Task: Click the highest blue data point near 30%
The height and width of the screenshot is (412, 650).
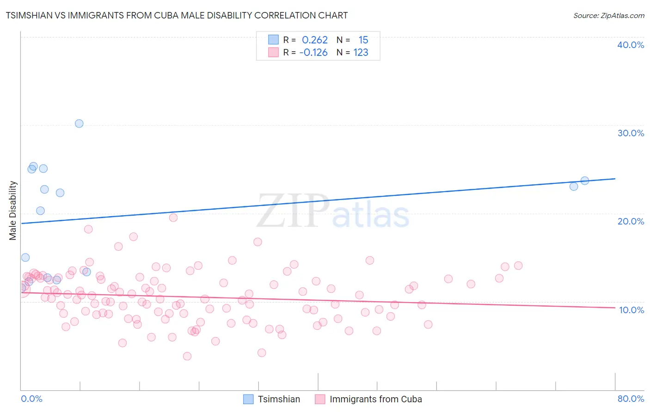Action: click(x=79, y=123)
